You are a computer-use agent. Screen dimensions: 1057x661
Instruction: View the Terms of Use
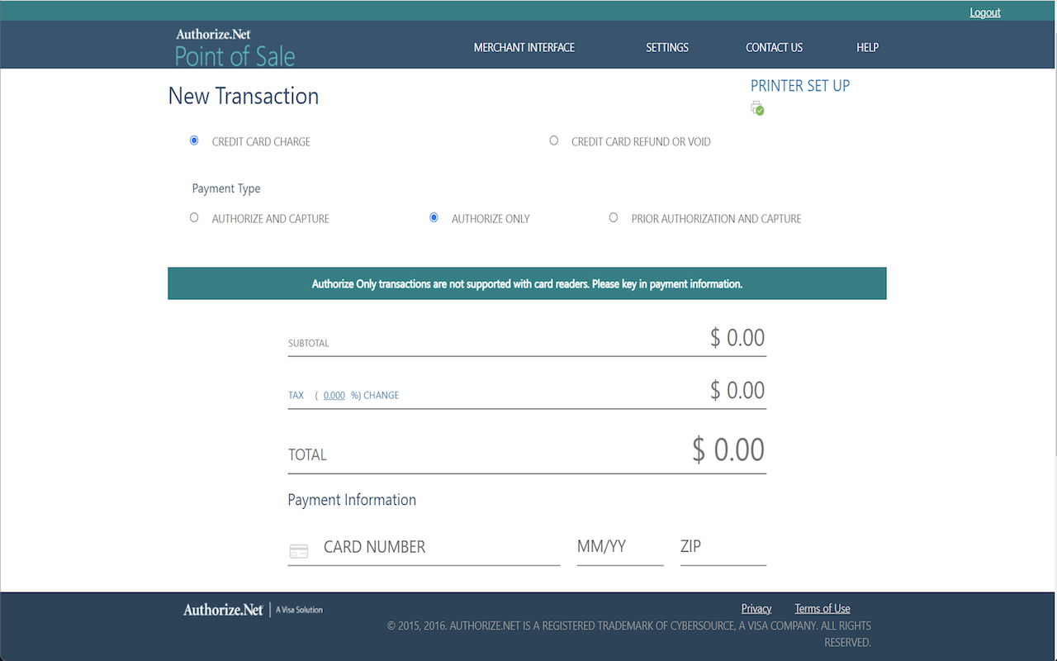coord(822,608)
